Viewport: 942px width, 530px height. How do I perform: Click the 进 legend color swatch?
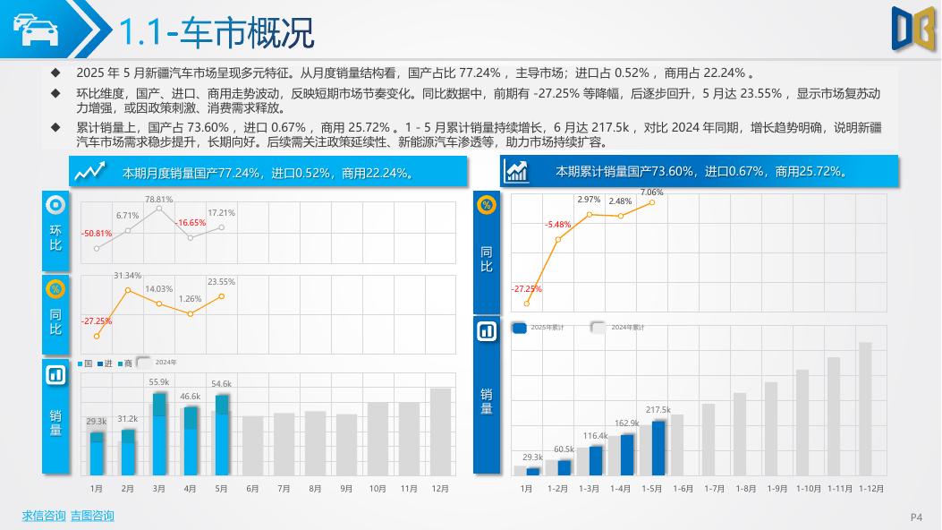[99, 363]
